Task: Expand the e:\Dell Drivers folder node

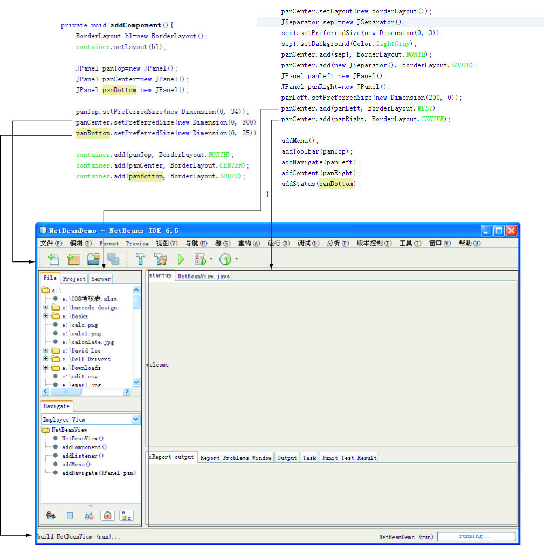Action: [45, 359]
